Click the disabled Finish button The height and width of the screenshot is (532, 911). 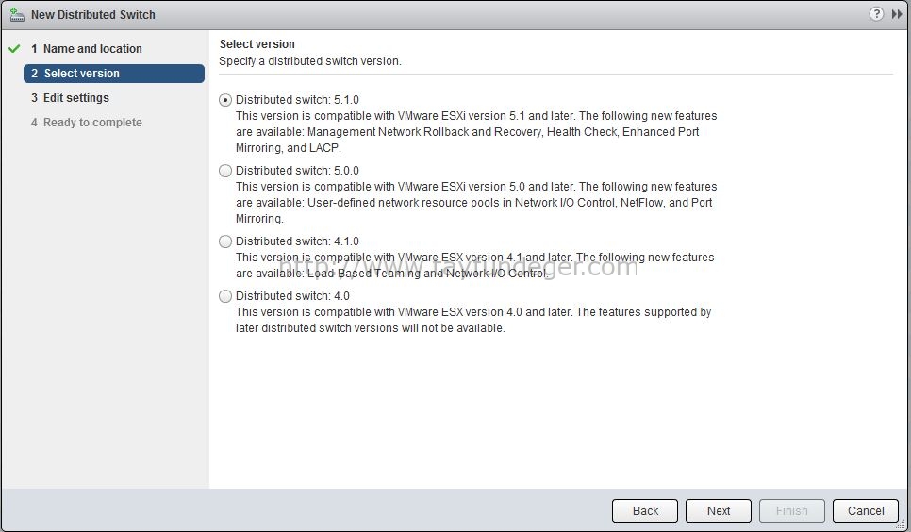pos(792,510)
